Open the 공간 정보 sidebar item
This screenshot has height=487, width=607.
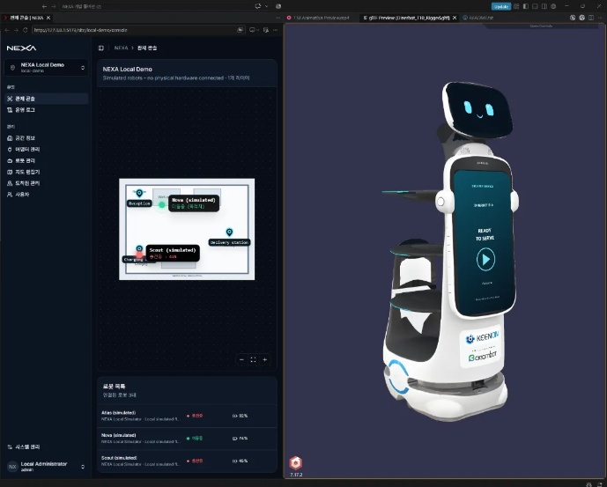click(47, 137)
